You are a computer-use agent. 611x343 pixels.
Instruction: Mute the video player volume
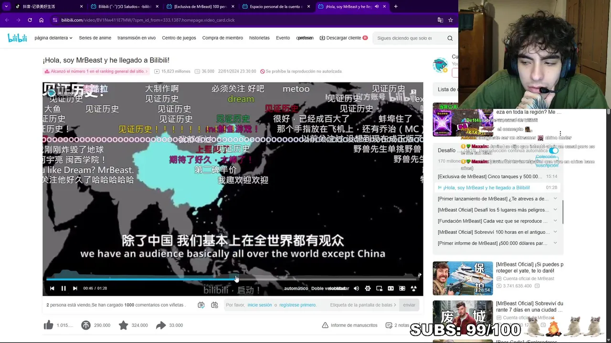(x=356, y=288)
